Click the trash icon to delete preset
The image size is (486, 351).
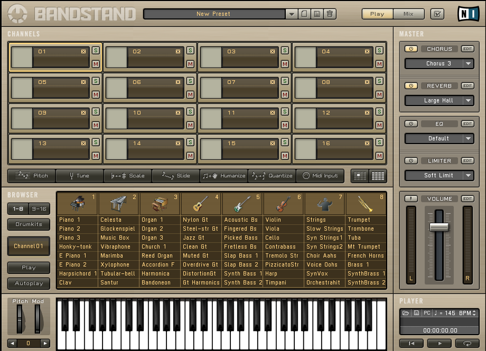tap(330, 14)
